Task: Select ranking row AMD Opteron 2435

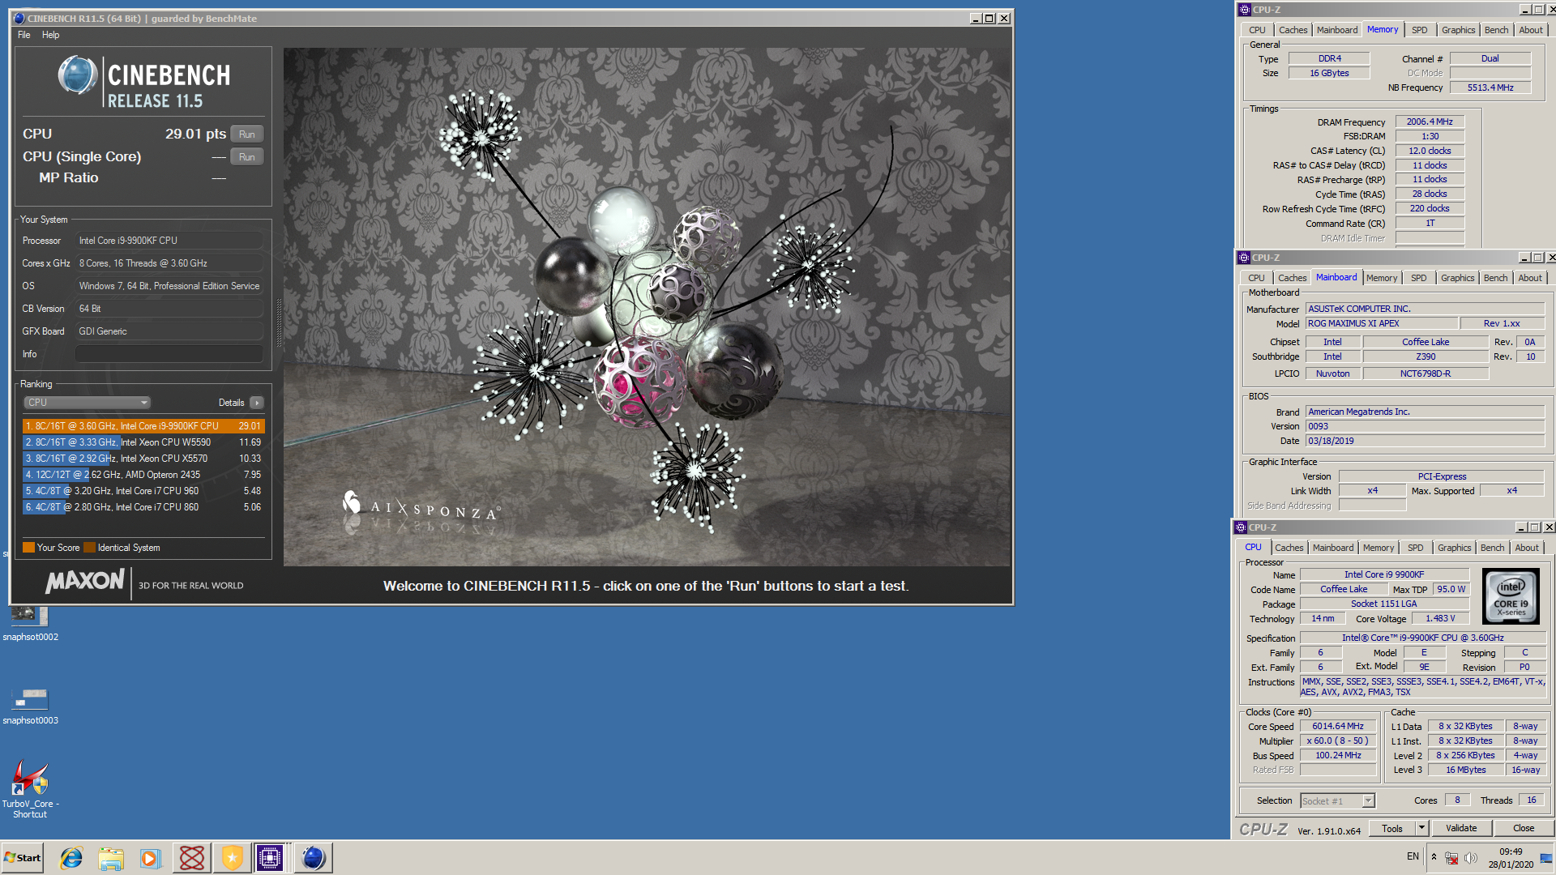Action: tap(143, 475)
